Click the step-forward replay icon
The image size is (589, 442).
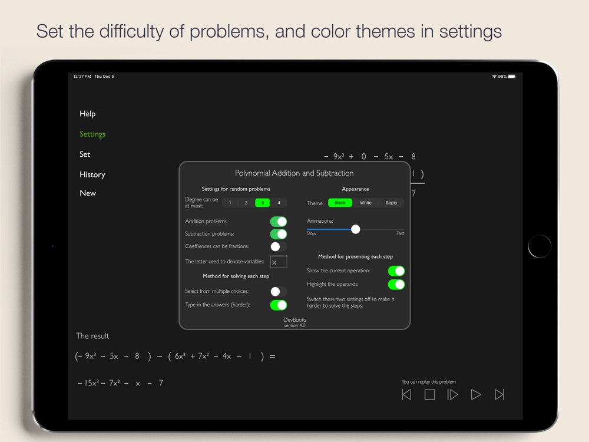(x=452, y=394)
